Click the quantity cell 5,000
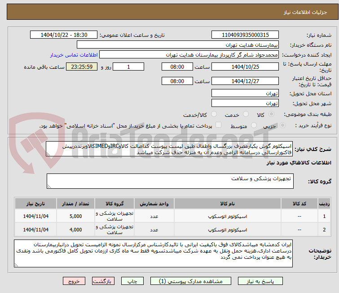 [76, 216]
